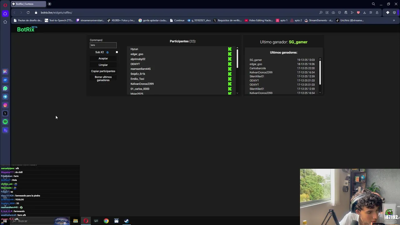Viewport: 400px width, 225px height.
Task: Open Easy Setup settings icon
Action: (371, 12)
